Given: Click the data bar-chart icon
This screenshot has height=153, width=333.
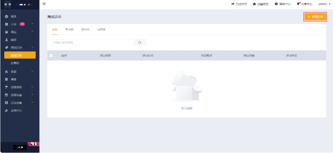Looking at the screenshot, I should (x=6, y=72).
